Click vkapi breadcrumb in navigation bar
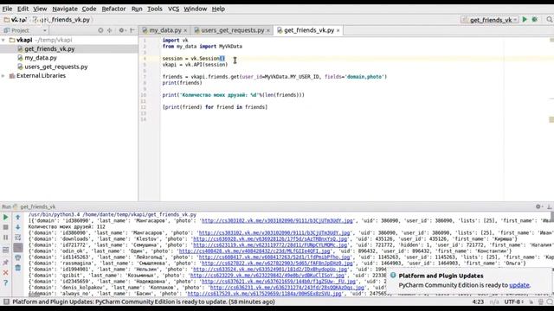 point(16,20)
